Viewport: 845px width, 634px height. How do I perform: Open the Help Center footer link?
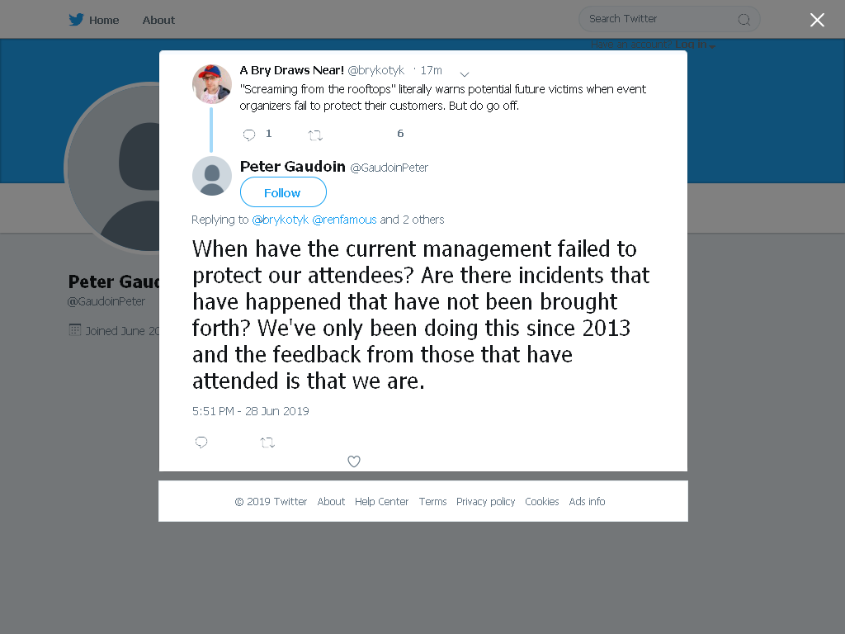pyautogui.click(x=381, y=501)
